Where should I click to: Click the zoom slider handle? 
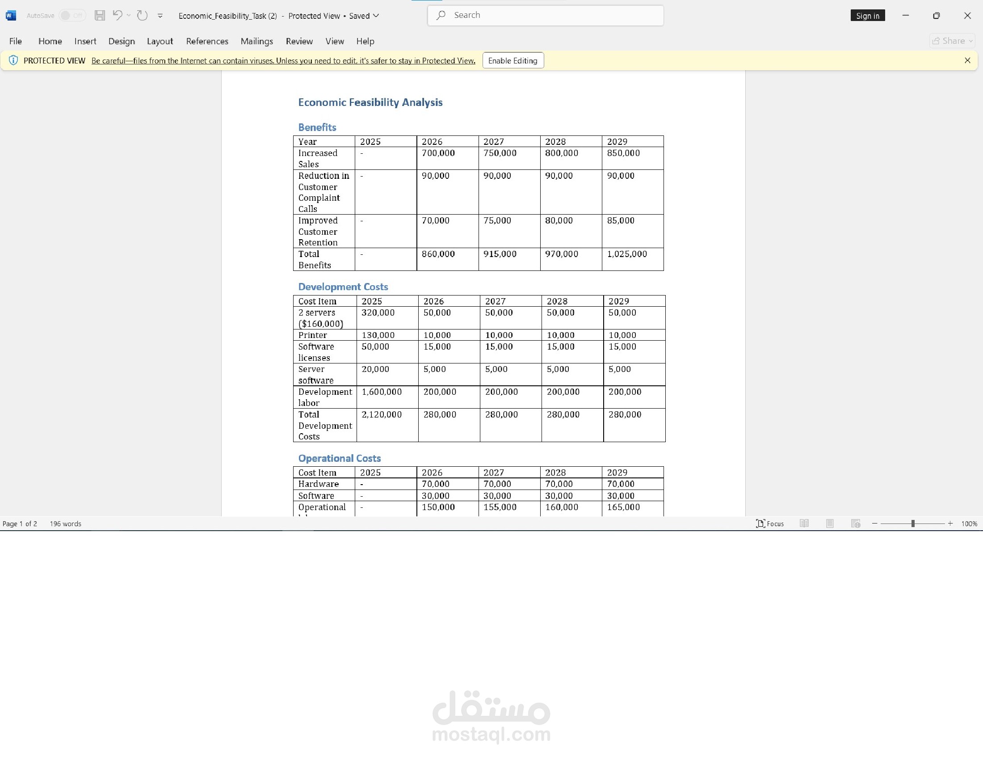[x=912, y=524]
